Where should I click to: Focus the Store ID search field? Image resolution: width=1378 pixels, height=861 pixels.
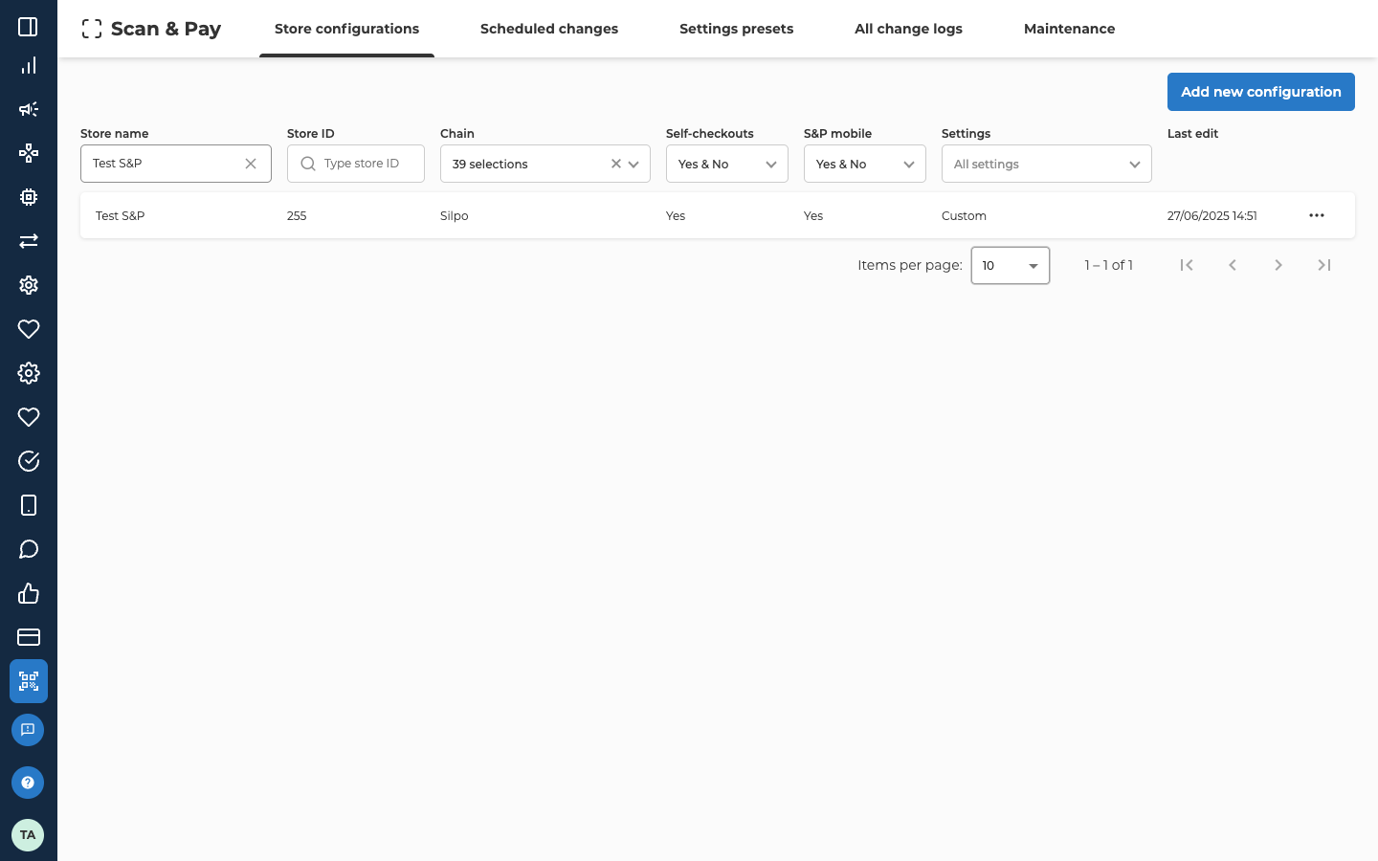356,164
